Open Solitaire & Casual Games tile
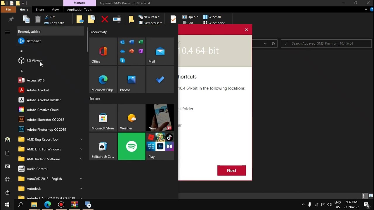Image resolution: width=374 pixels, height=210 pixels. [103, 146]
